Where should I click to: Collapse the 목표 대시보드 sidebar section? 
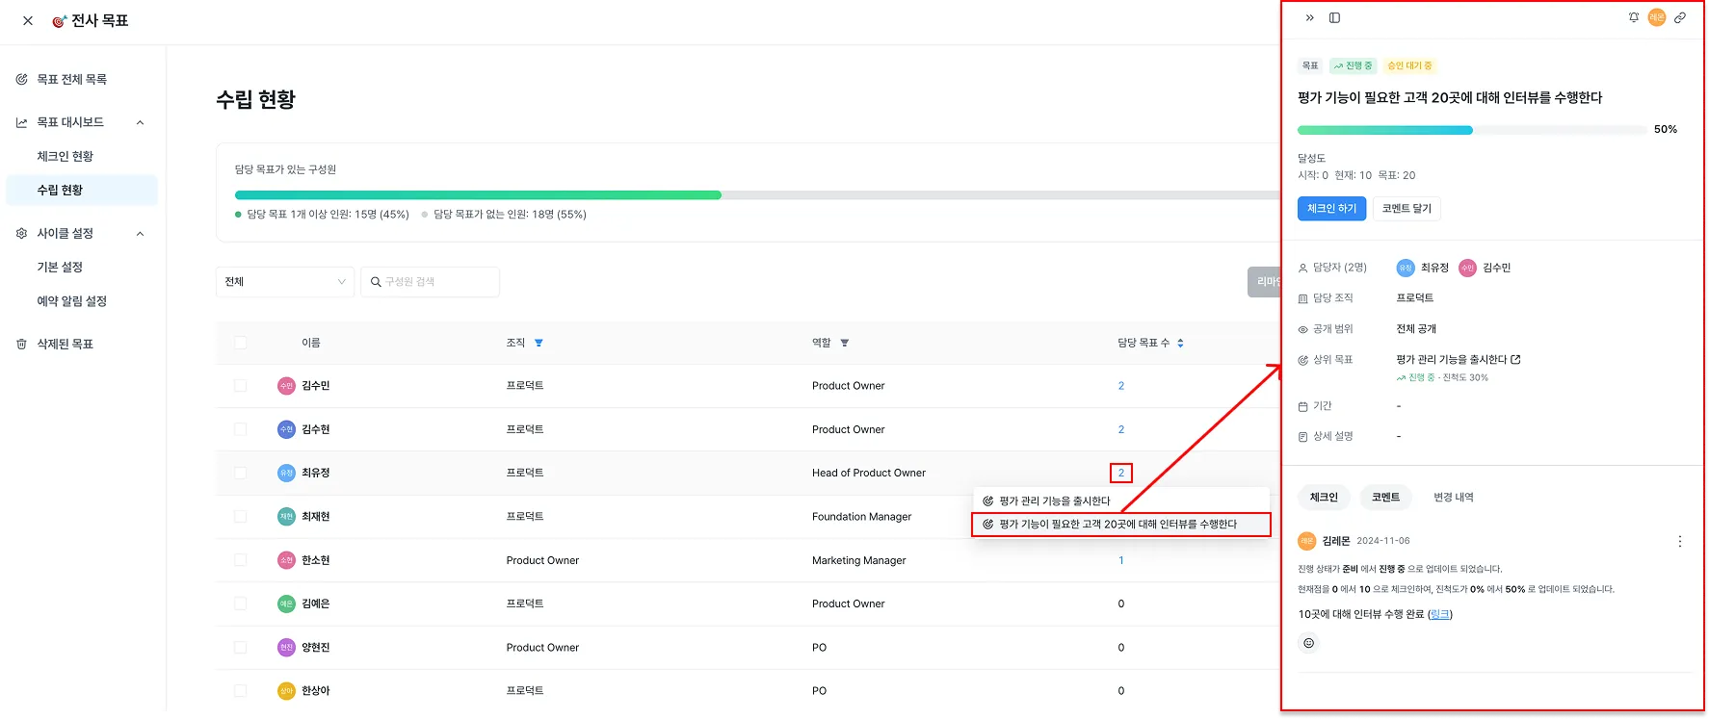140,122
